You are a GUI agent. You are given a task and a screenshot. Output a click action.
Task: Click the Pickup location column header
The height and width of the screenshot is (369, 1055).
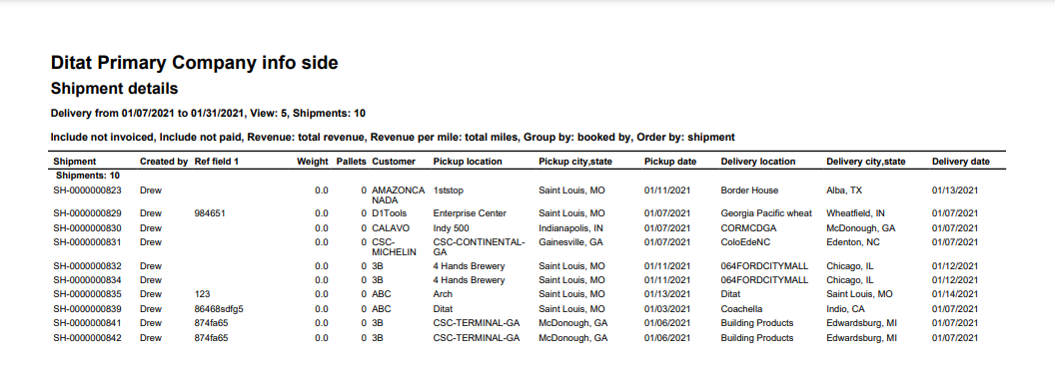click(468, 162)
